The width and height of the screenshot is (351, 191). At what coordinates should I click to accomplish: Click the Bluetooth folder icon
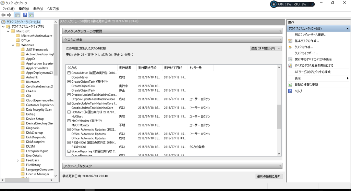[x=23, y=82]
